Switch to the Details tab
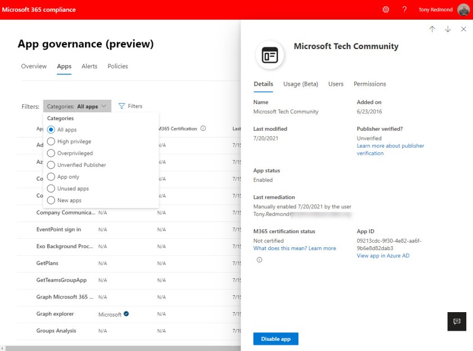Screen dimensions: 473x351 point(264,84)
